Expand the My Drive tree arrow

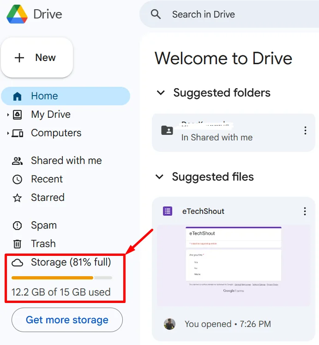8,115
